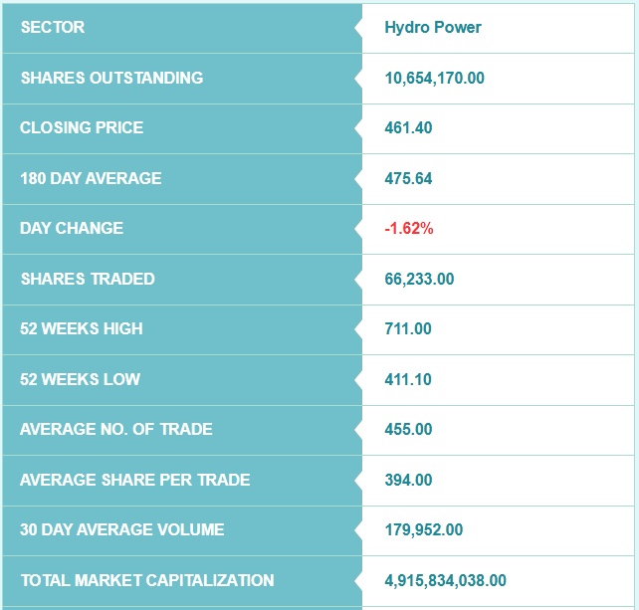Click the 52 WEEKS LOW label
The width and height of the screenshot is (639, 610).
click(80, 379)
